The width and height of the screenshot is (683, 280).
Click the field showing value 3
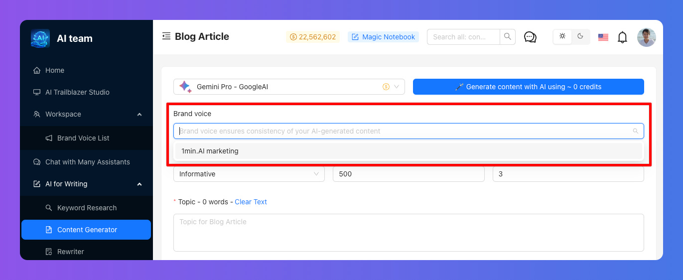568,174
